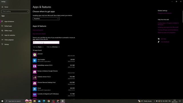Open the weather Partly cloudy widget

[145, 101]
